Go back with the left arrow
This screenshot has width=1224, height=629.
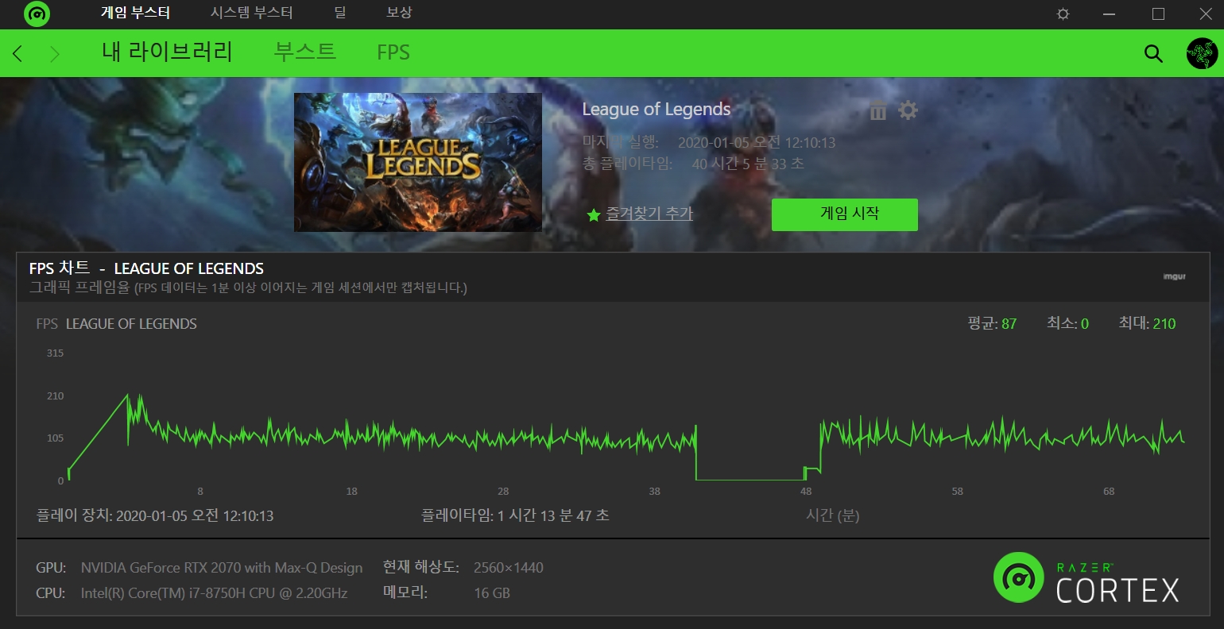(17, 54)
